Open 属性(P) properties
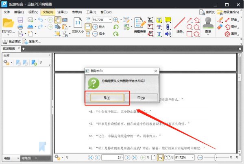The image size is (244, 164). (x=32, y=41)
